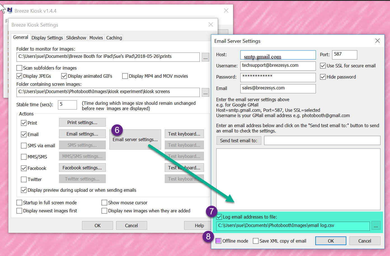Viewport: 390px width, 256px height.
Task: Click the email log file path field
Action: click(293, 226)
